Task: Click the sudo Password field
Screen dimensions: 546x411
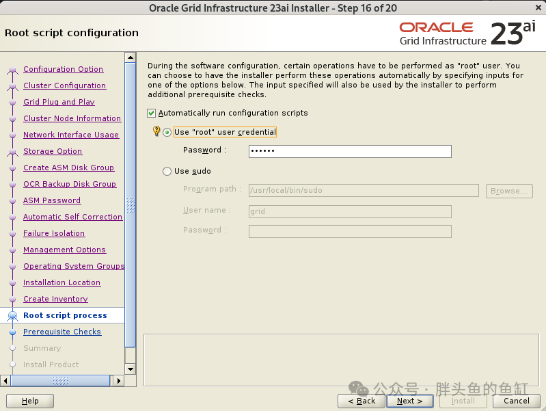Action: point(350,231)
